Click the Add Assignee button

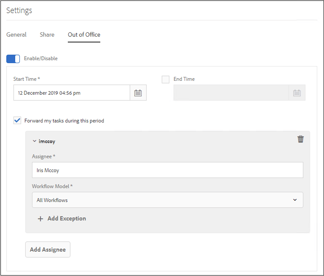(48, 249)
